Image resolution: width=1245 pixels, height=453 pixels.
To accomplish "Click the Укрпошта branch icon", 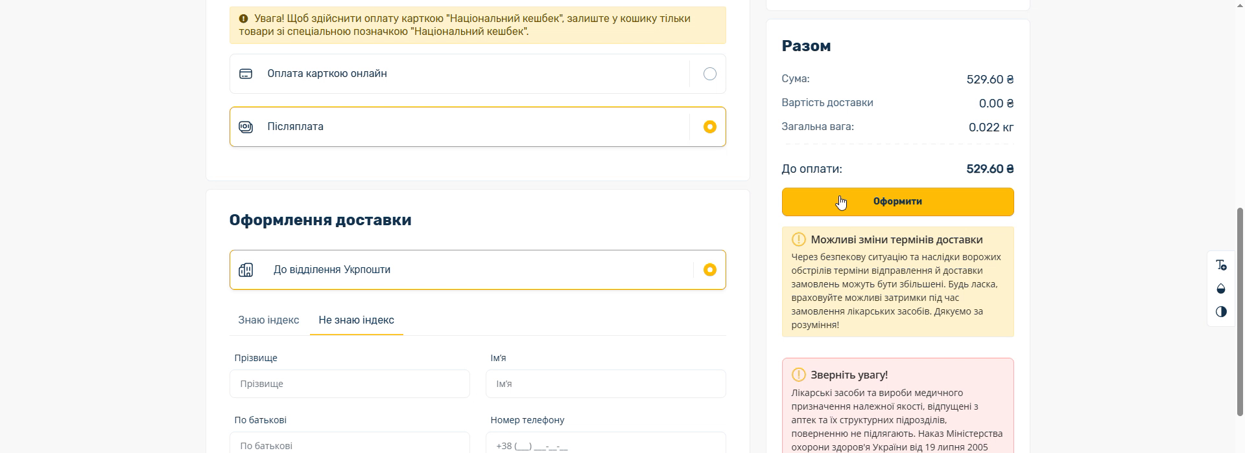I will (x=246, y=270).
